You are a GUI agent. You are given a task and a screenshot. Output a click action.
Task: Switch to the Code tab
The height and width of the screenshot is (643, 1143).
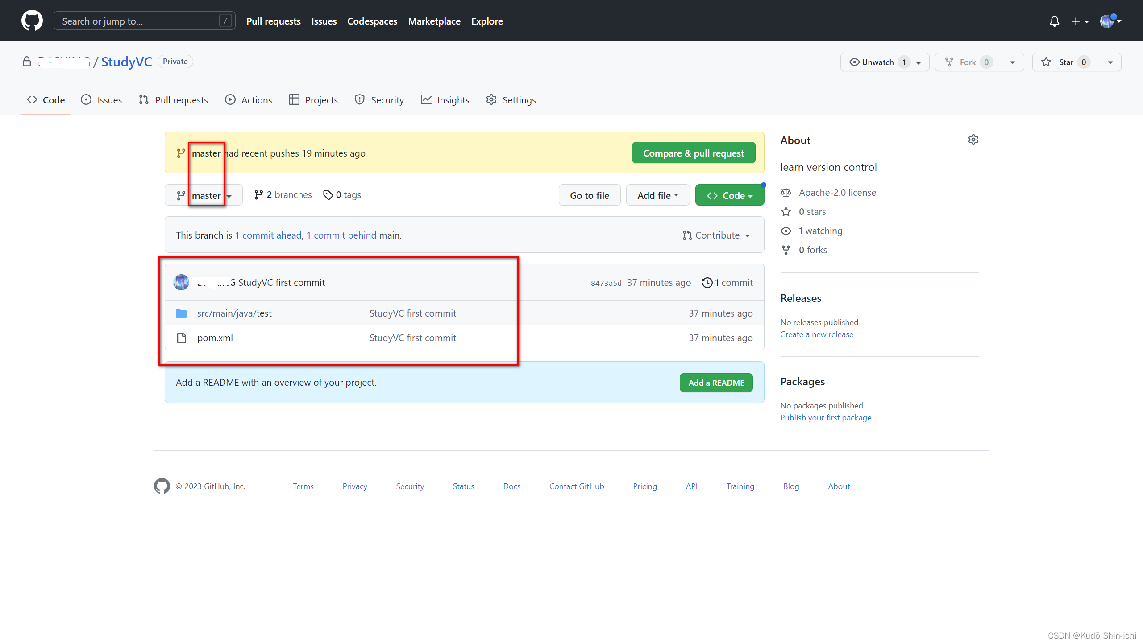click(x=46, y=100)
